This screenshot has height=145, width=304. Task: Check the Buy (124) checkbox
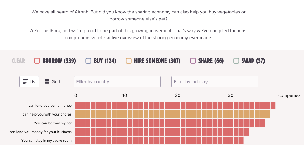click(x=88, y=61)
